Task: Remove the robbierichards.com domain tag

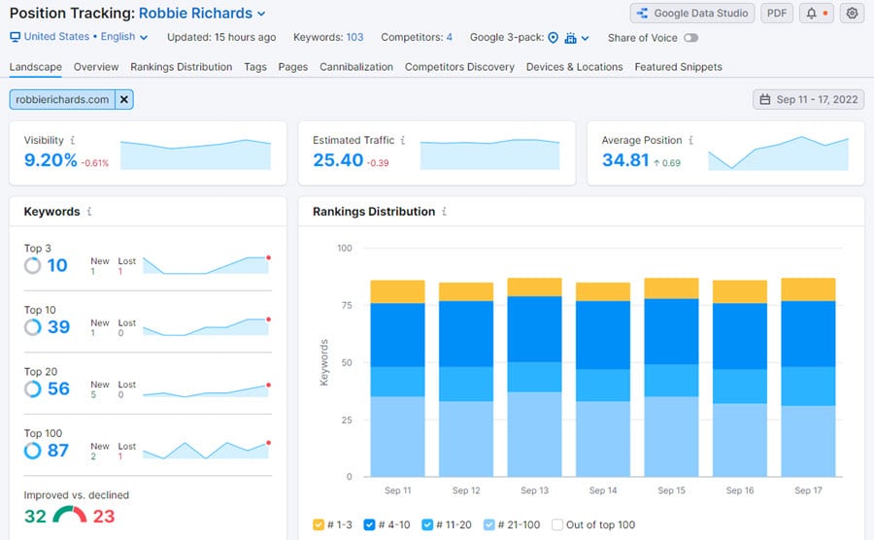Action: [x=123, y=99]
